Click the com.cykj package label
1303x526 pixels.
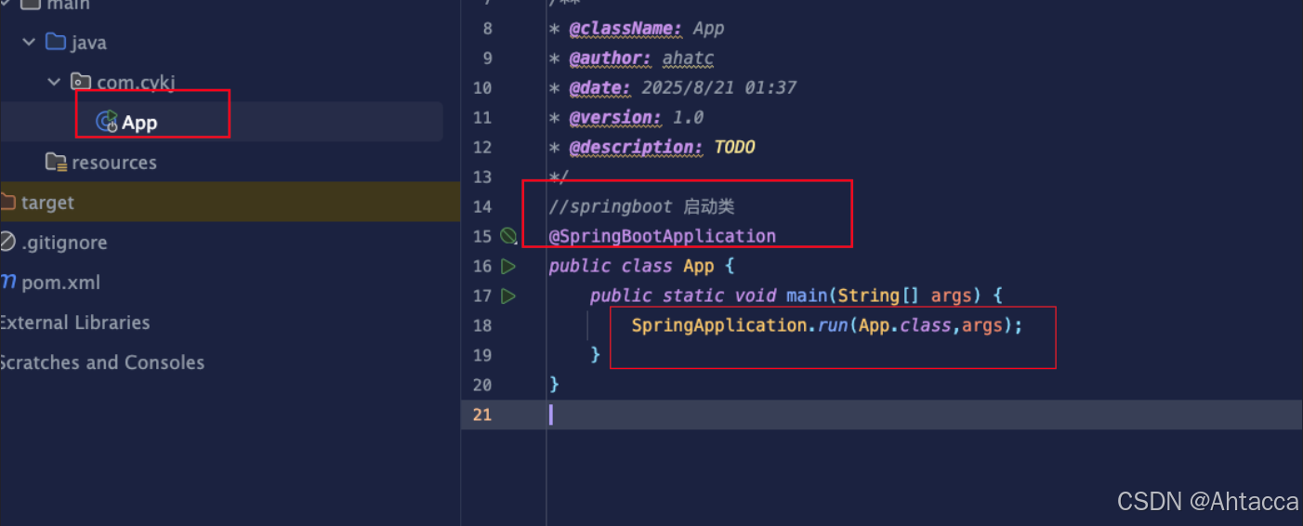coord(137,83)
